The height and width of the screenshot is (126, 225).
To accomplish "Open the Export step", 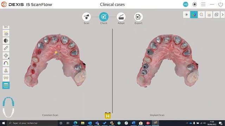I will coord(138,17).
